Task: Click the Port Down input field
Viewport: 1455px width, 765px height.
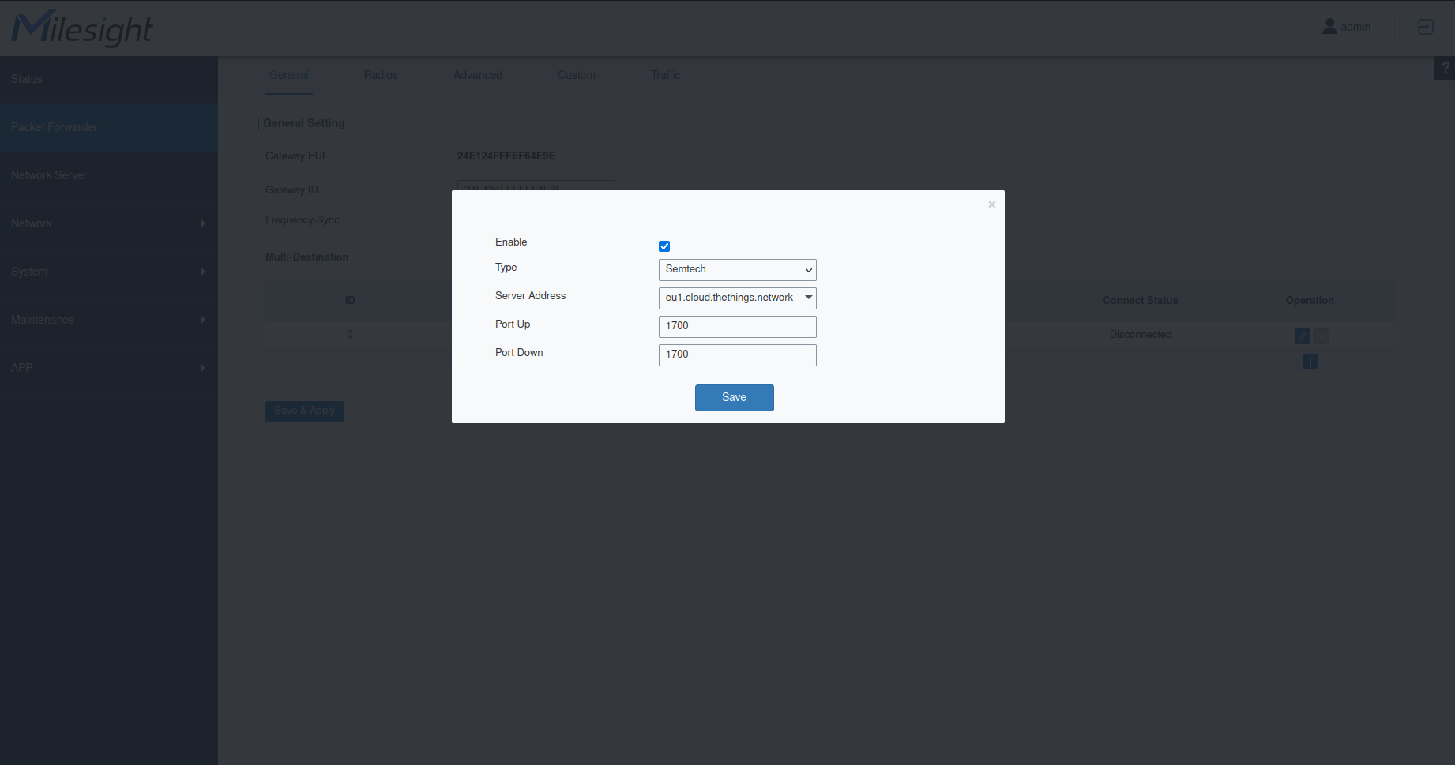Action: pos(737,354)
